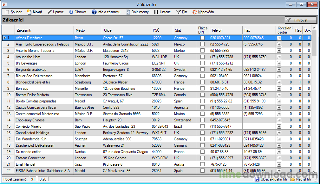This screenshot has width=320, height=184.
Task: Click the Filtrovat button
Action: coord(301,20)
